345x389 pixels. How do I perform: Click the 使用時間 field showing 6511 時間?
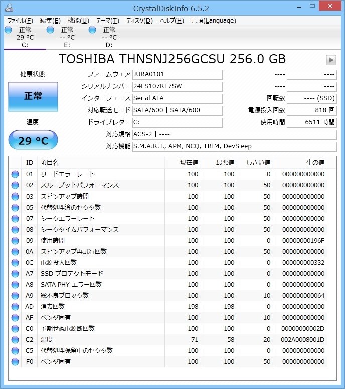[312, 122]
